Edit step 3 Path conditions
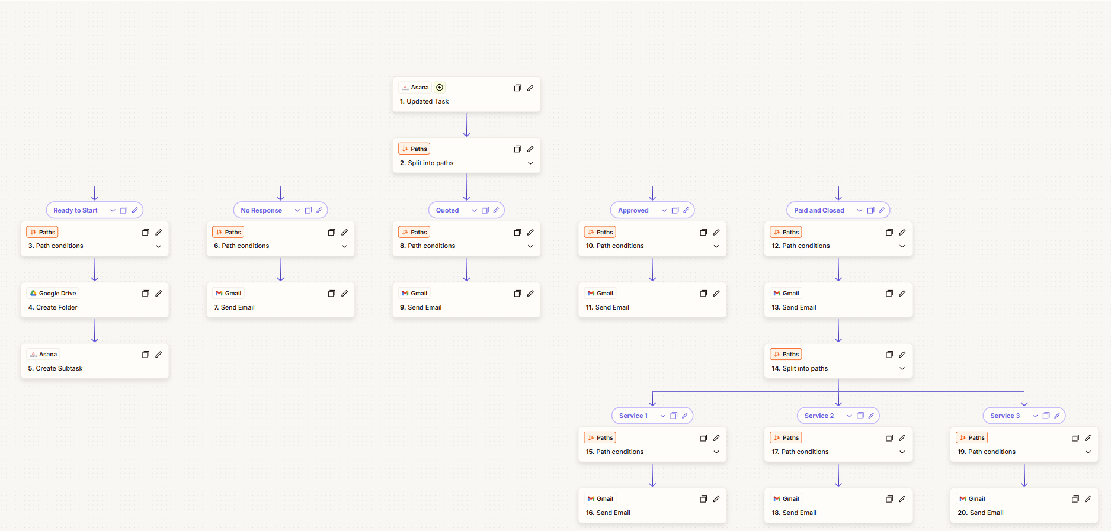The height and width of the screenshot is (531, 1111). tap(159, 233)
